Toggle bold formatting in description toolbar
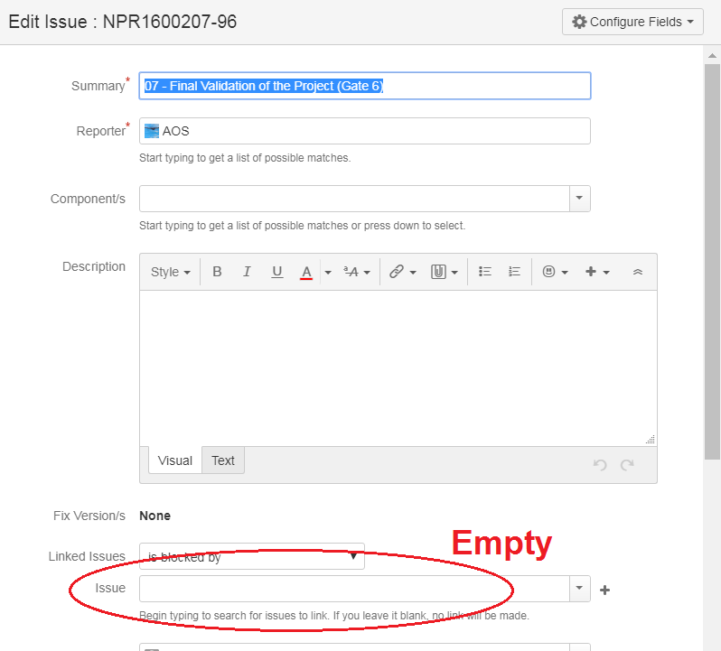This screenshot has height=651, width=721. point(217,272)
